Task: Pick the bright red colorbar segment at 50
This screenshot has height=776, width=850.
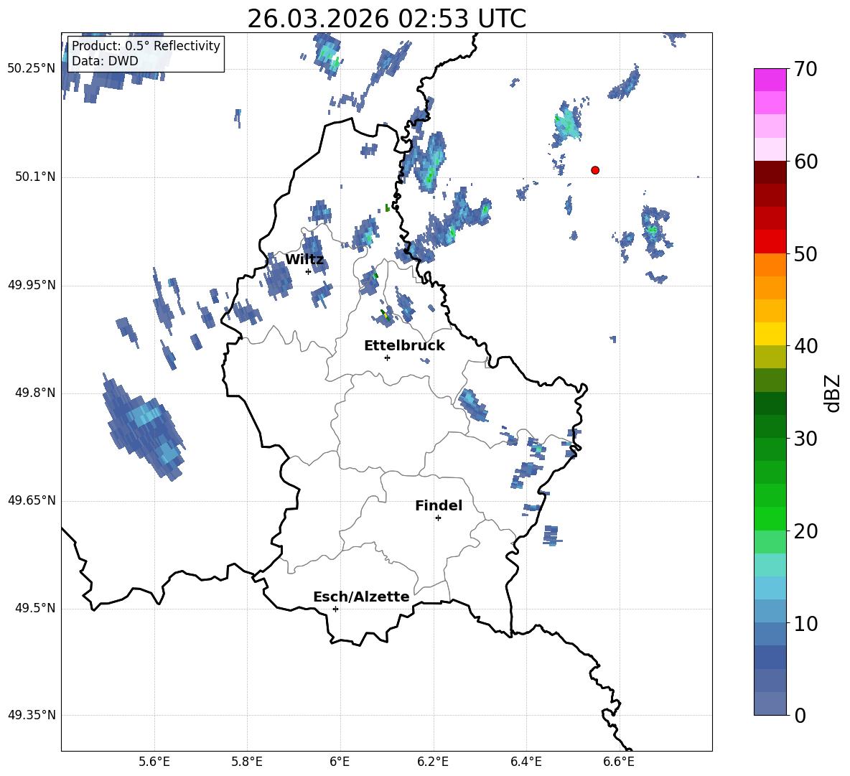Action: pyautogui.click(x=770, y=242)
